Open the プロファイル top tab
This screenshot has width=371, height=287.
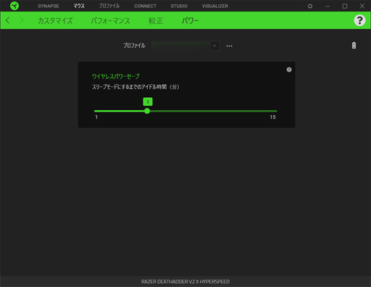[x=109, y=6]
